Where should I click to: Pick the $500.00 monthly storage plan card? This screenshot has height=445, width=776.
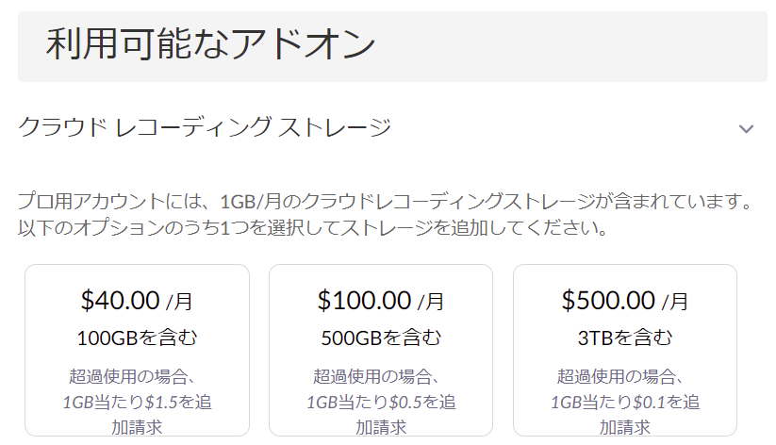tap(624, 351)
